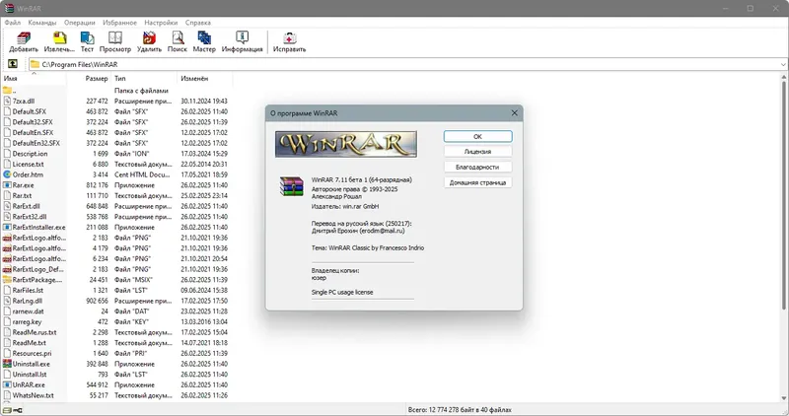Click the Информация toolbar icon
The width and height of the screenshot is (789, 416).
[242, 38]
